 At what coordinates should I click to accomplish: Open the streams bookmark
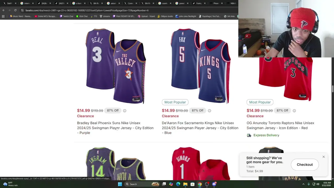point(105,16)
